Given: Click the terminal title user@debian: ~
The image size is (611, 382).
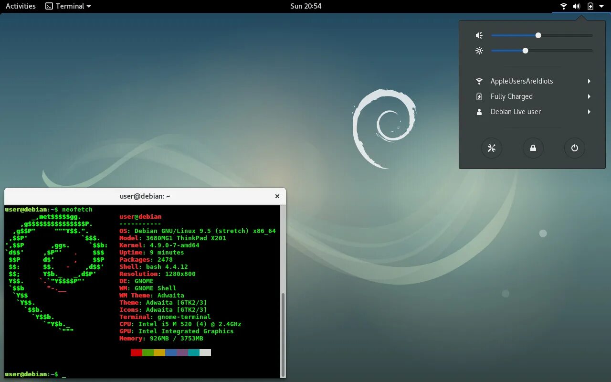Looking at the screenshot, I should click(145, 196).
